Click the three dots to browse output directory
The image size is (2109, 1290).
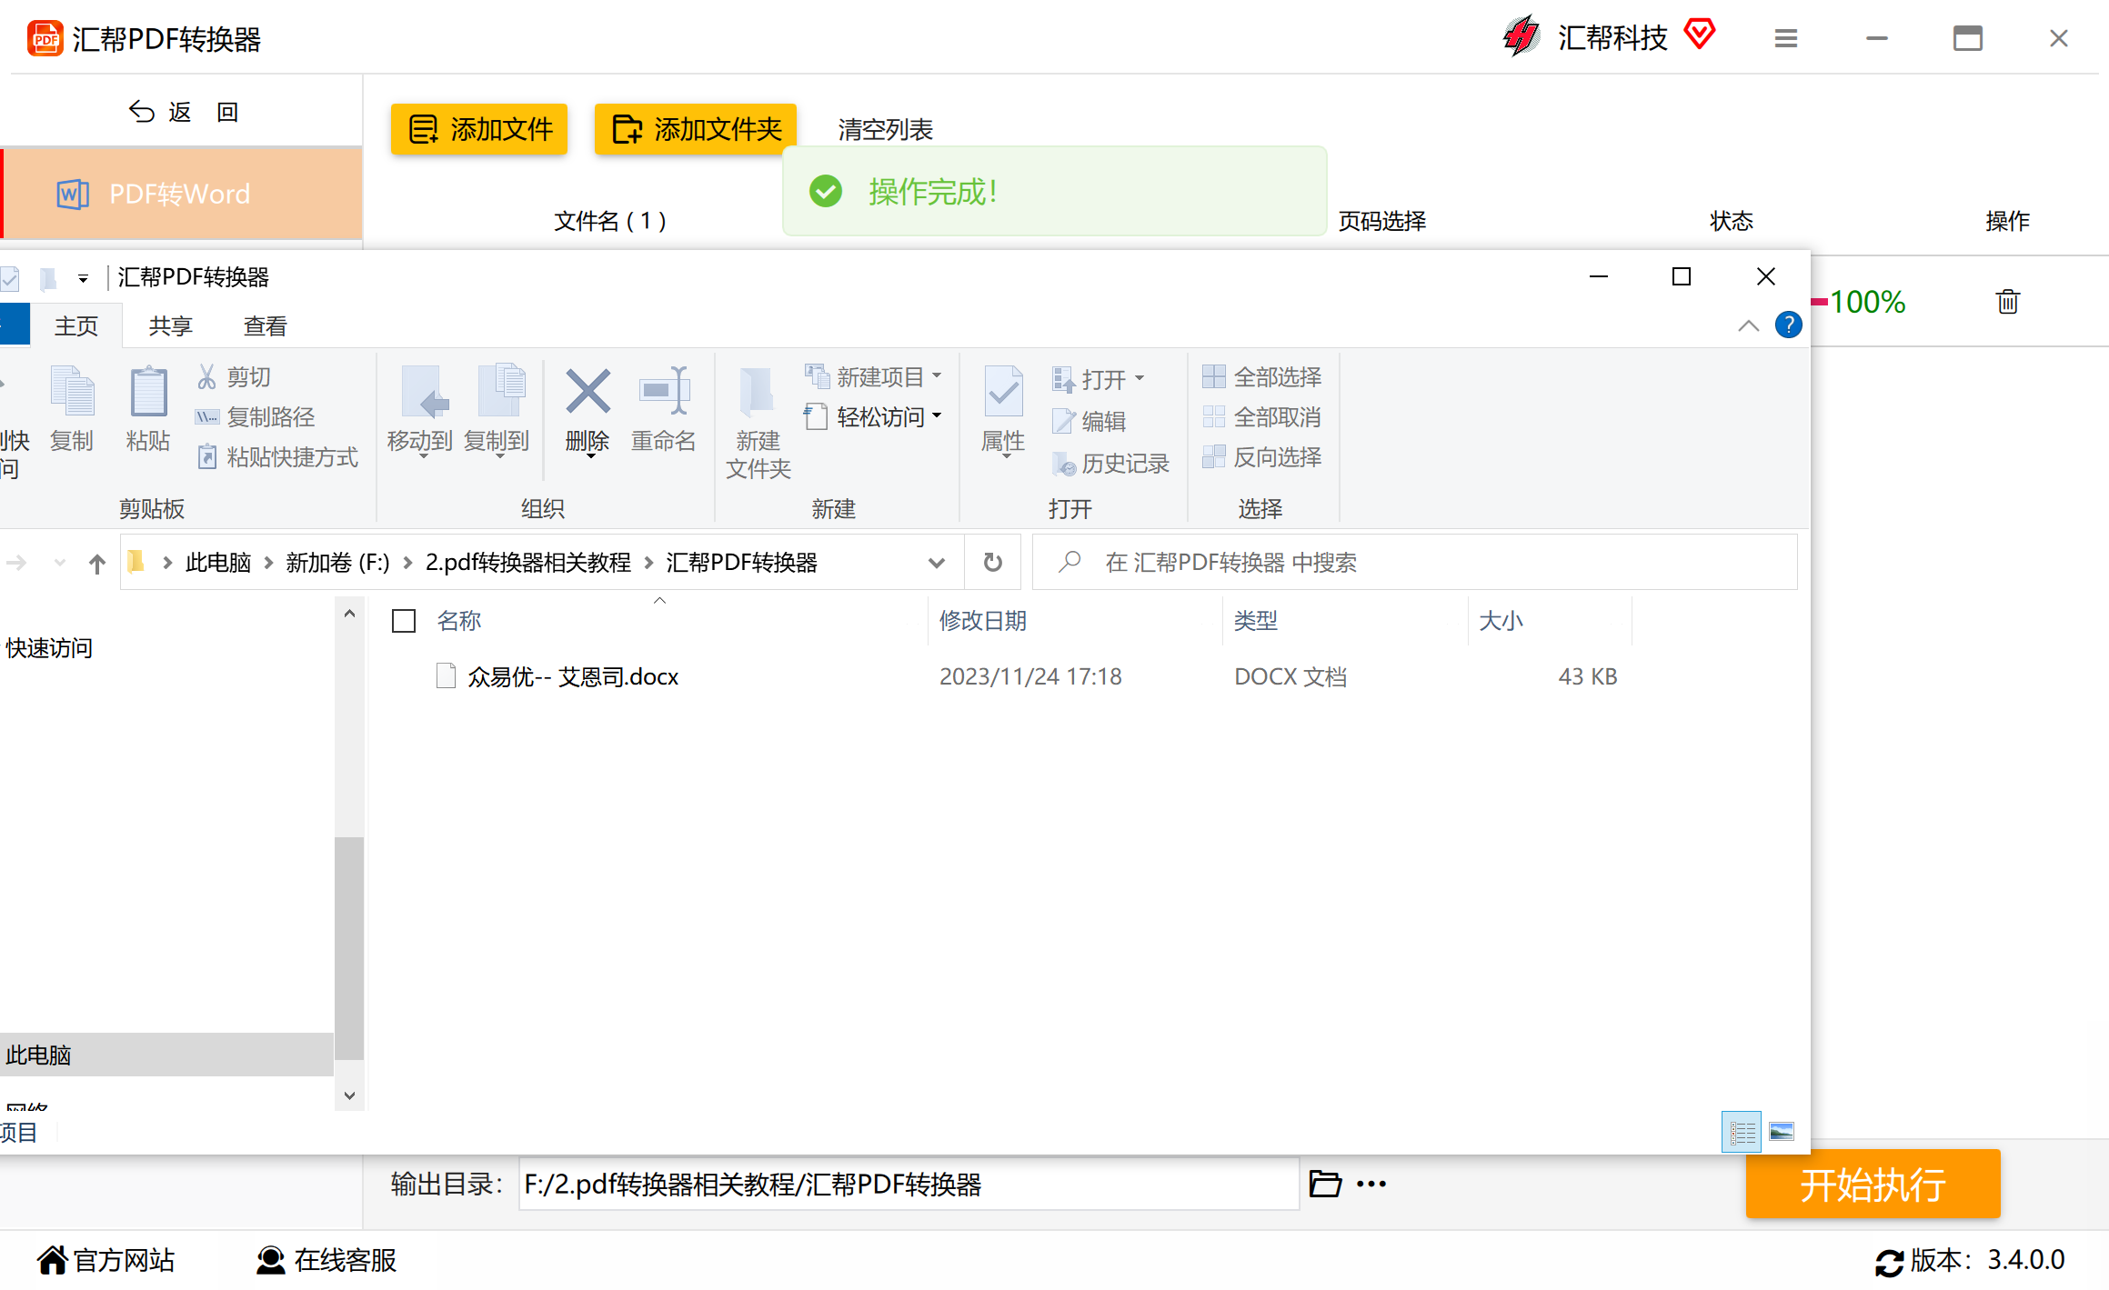(1371, 1184)
